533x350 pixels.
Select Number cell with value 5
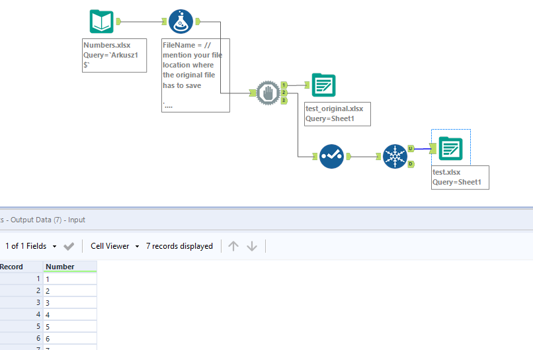pyautogui.click(x=70, y=327)
